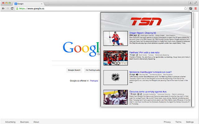Click the Panthers bench thumbnail image
This screenshot has width=199, height=124.
coord(115,58)
